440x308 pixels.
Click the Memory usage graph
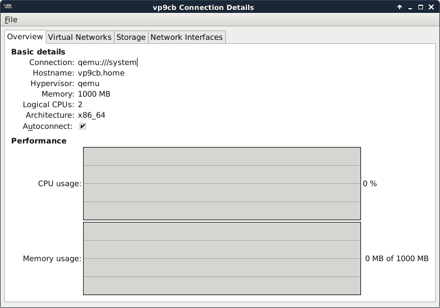click(x=222, y=258)
